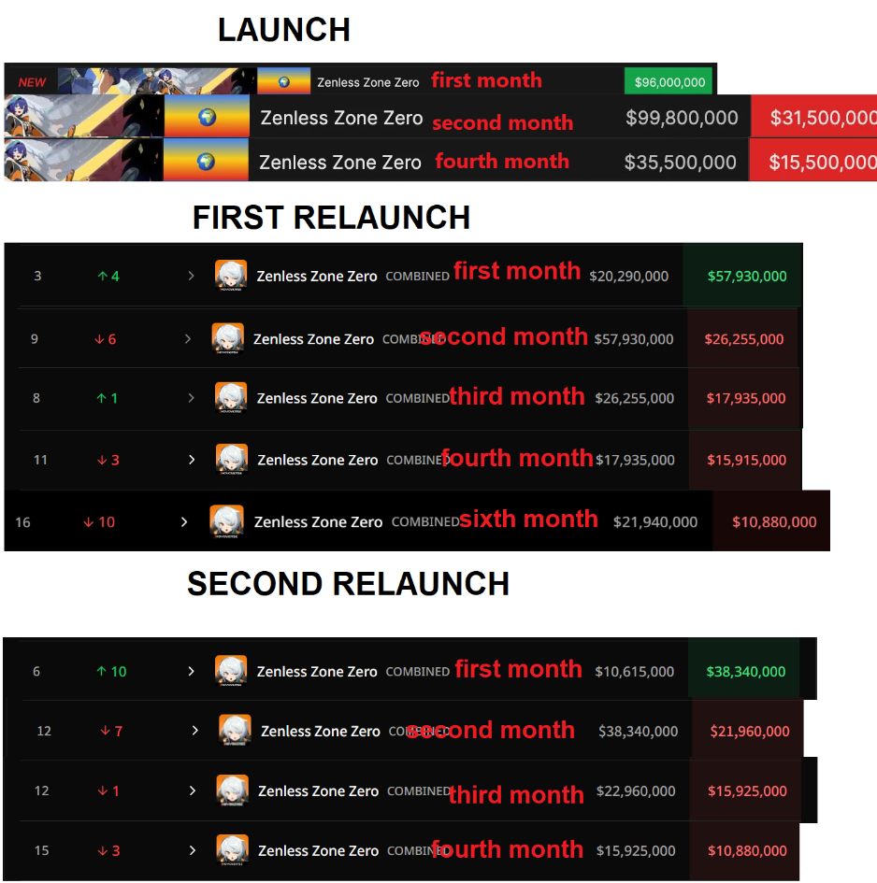Click the Zenless Zone Zero title in the rank 3 row
This screenshot has height=883, width=877.
tap(317, 276)
